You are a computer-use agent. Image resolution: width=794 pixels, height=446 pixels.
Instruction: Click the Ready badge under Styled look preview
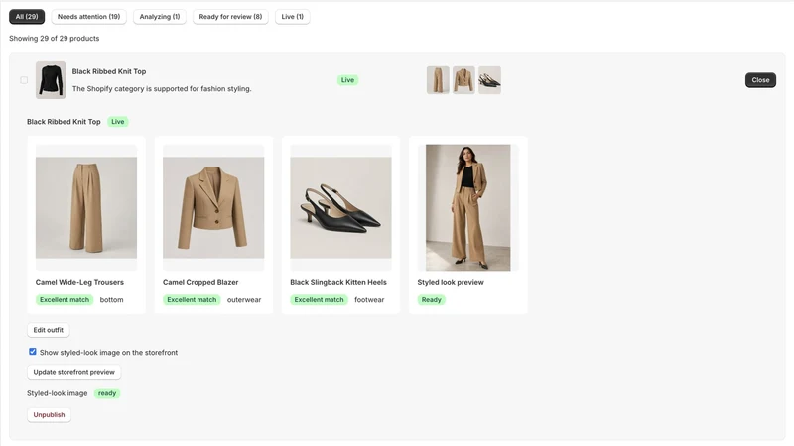[x=432, y=300]
